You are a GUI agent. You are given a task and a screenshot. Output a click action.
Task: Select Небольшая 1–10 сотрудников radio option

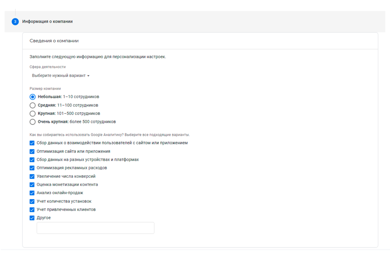point(33,97)
